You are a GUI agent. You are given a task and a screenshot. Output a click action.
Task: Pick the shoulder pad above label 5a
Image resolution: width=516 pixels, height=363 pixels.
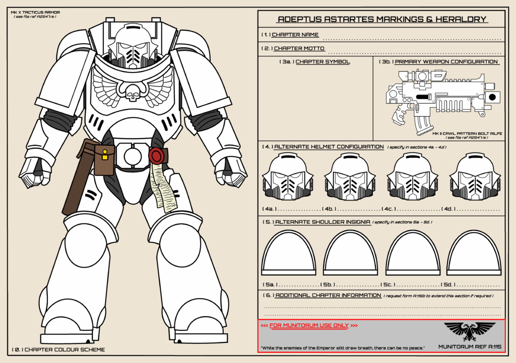[x=289, y=253]
